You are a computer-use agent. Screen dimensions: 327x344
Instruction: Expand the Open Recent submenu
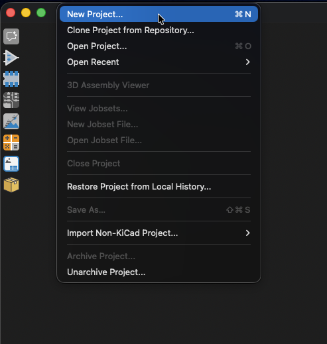(x=159, y=62)
